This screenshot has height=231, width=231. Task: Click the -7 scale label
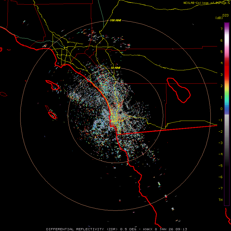click(x=220, y=188)
